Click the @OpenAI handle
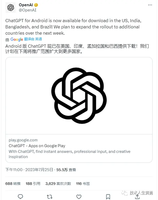The height and width of the screenshot is (200, 158). pos(27,10)
